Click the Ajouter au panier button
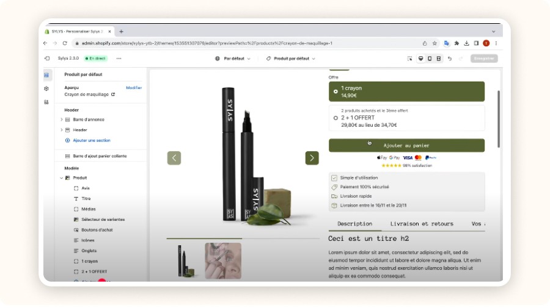The width and height of the screenshot is (550, 308). [406, 145]
